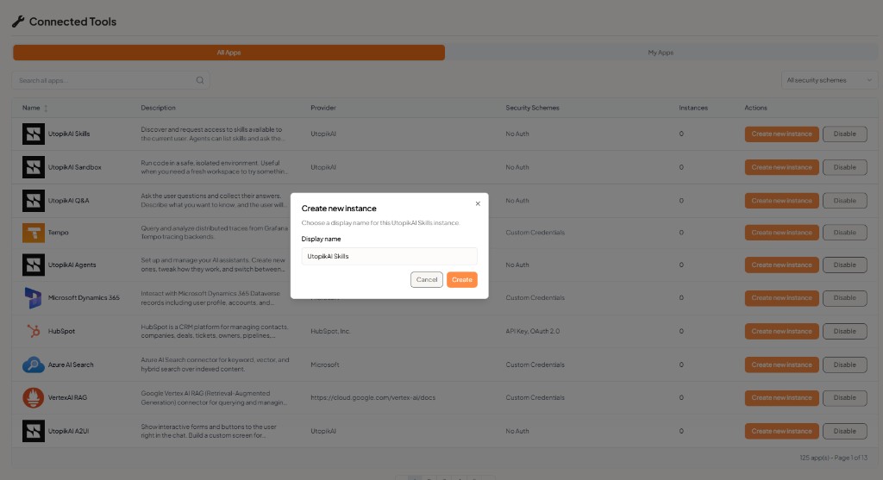Click the search magnifier icon
The height and width of the screenshot is (480, 883).
[x=200, y=80]
